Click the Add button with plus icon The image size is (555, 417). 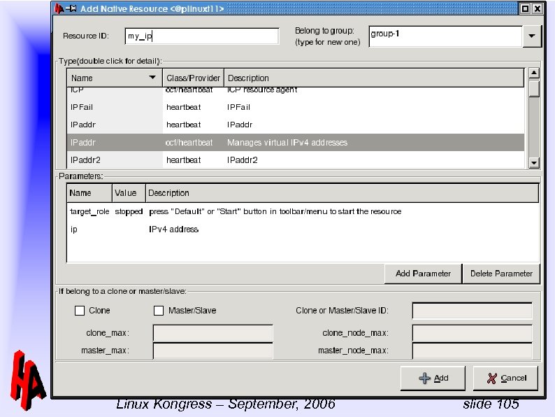(x=433, y=378)
